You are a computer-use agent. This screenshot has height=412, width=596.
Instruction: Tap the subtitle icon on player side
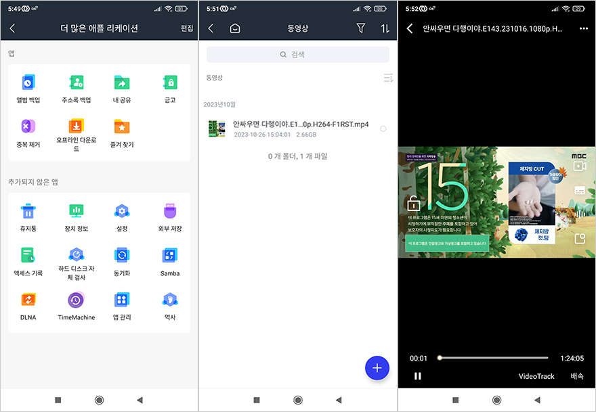580,190
